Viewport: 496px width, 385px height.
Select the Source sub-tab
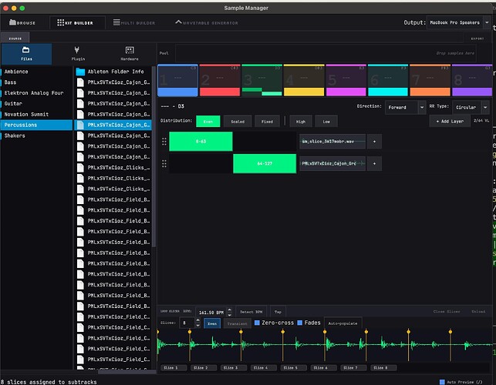click(x=15, y=38)
